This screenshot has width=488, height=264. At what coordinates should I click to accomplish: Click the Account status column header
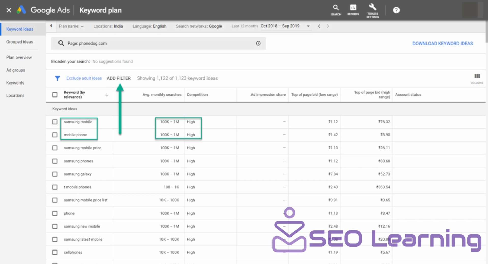408,95
